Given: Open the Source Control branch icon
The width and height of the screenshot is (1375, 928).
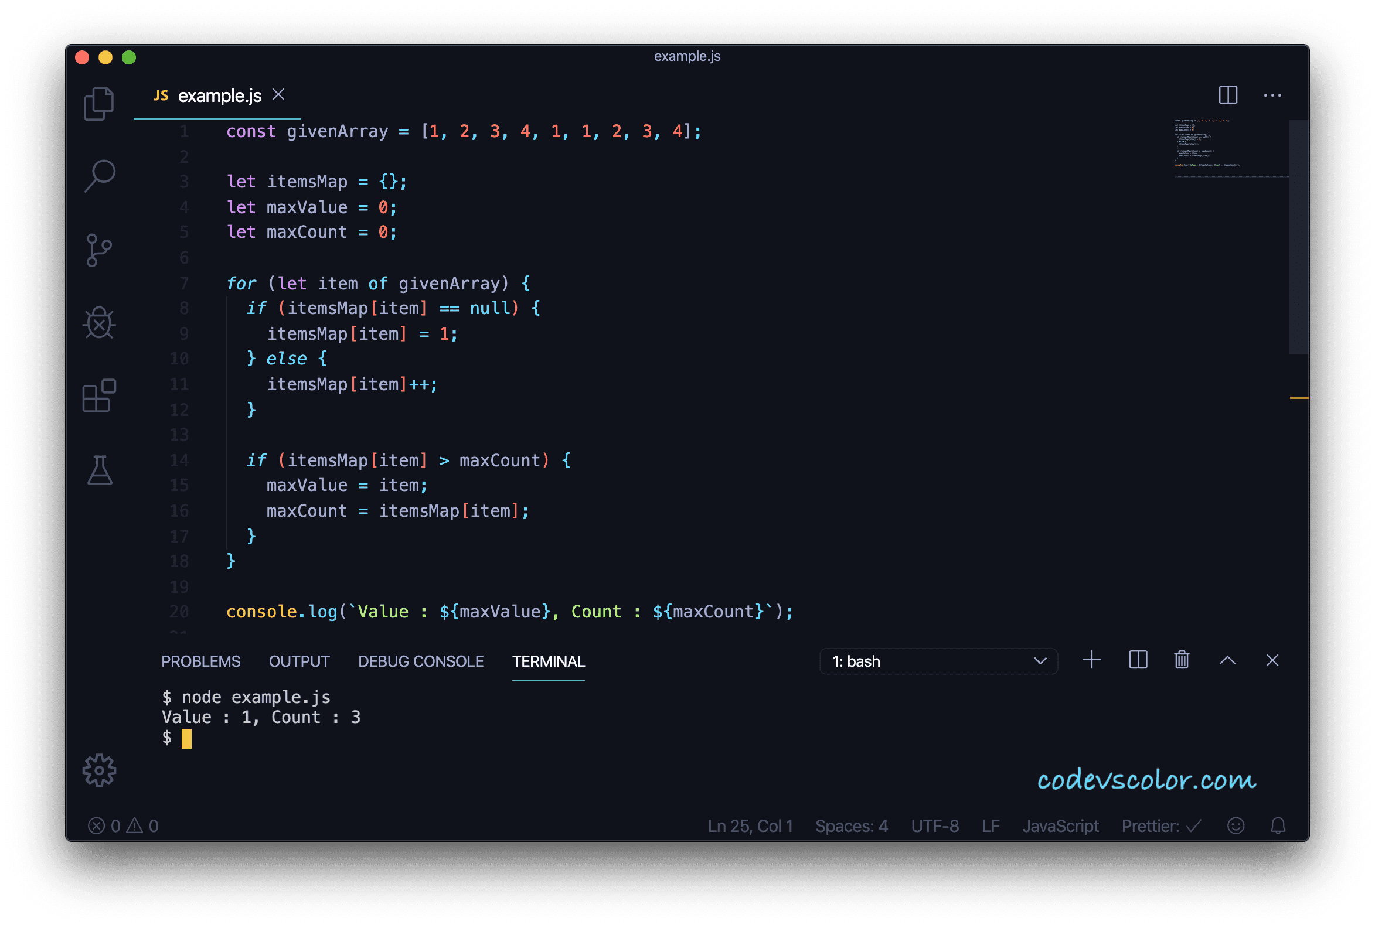Looking at the screenshot, I should (x=100, y=250).
